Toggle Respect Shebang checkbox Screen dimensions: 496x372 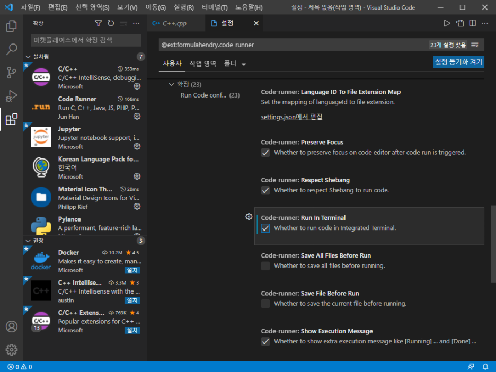(x=265, y=190)
